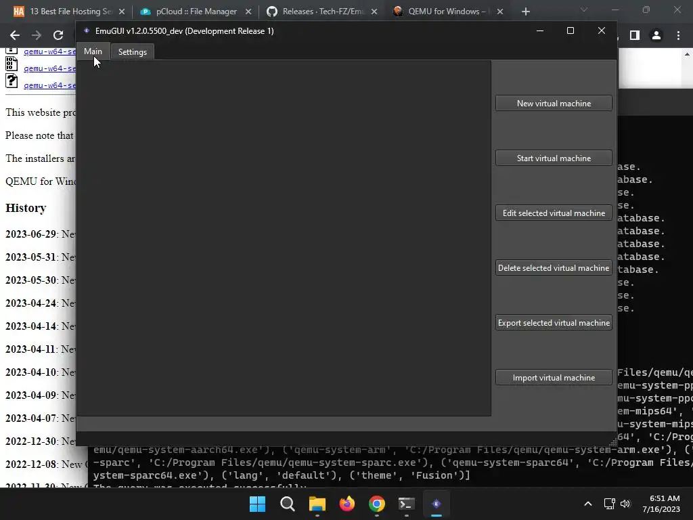Viewport: 693px width, 520px height.
Task: Click New virtual machine button
Action: 554,103
